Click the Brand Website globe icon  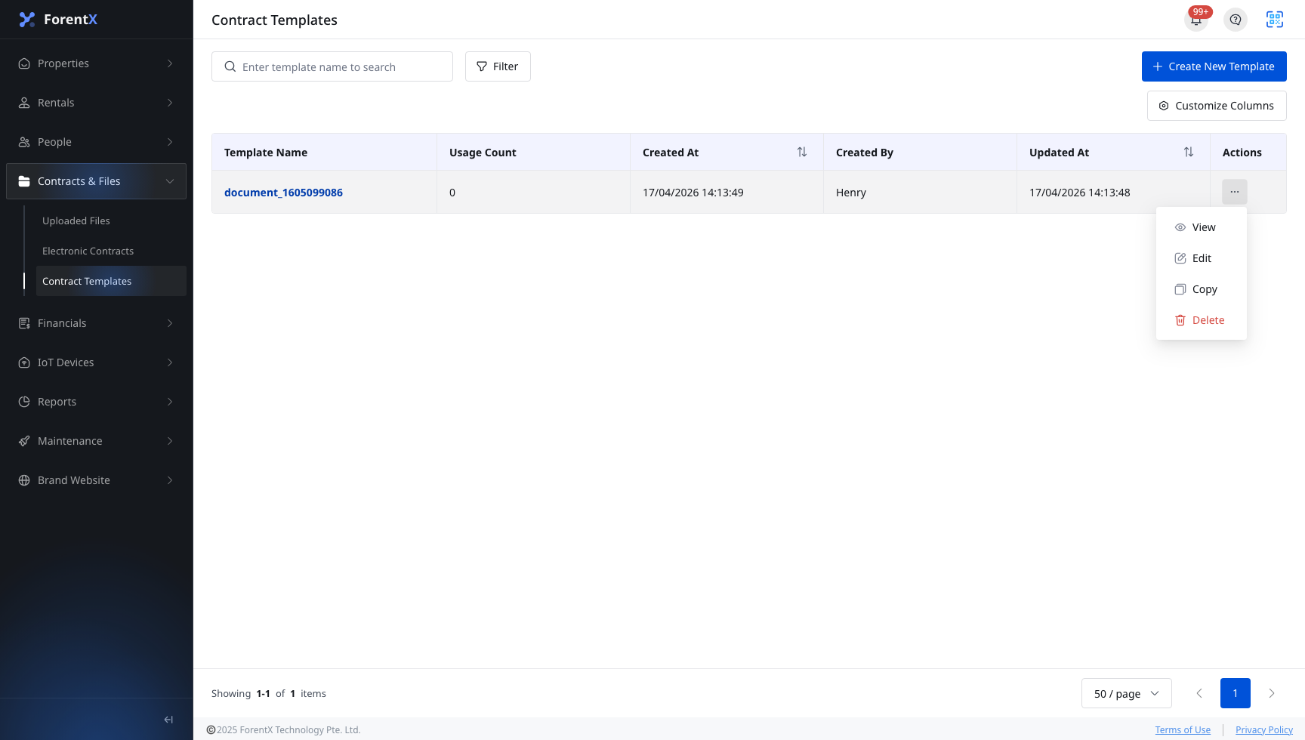point(24,480)
